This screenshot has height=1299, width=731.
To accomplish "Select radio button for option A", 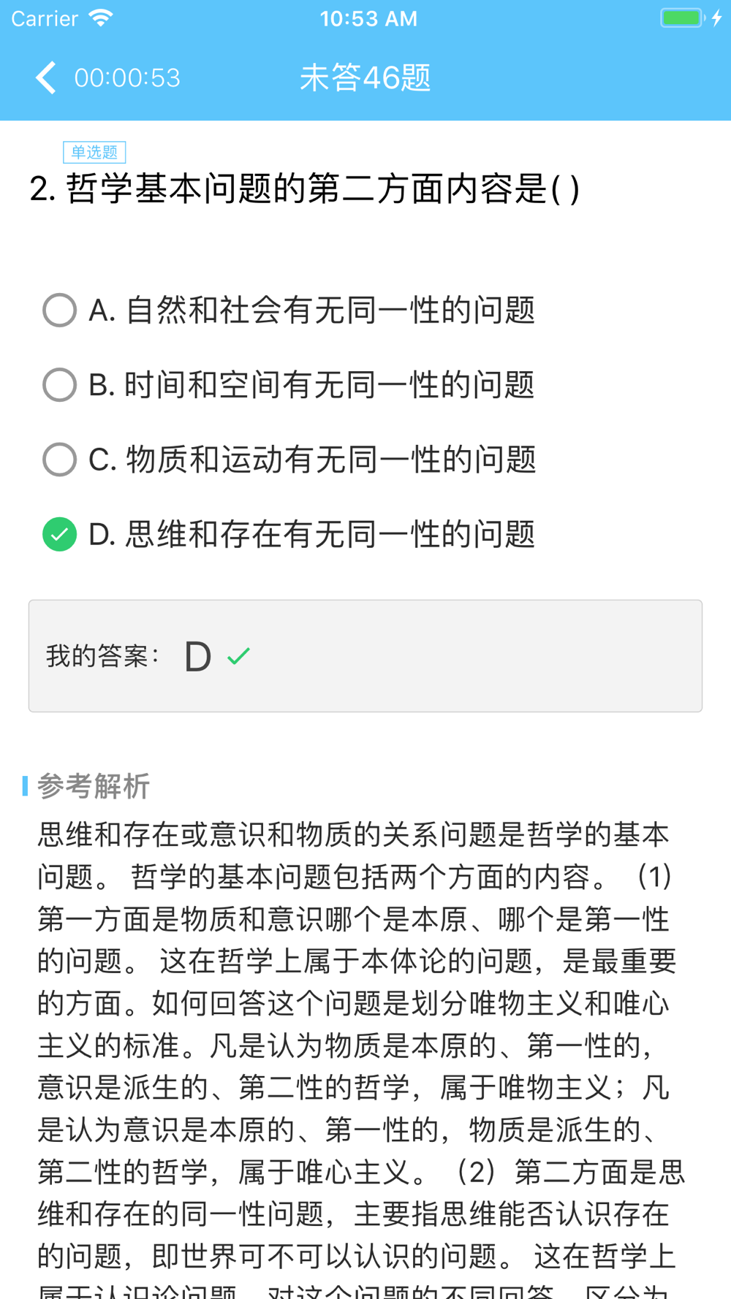I will click(60, 311).
